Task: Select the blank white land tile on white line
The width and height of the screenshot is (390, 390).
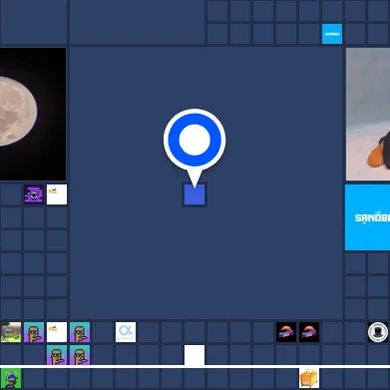Action: click(x=195, y=355)
